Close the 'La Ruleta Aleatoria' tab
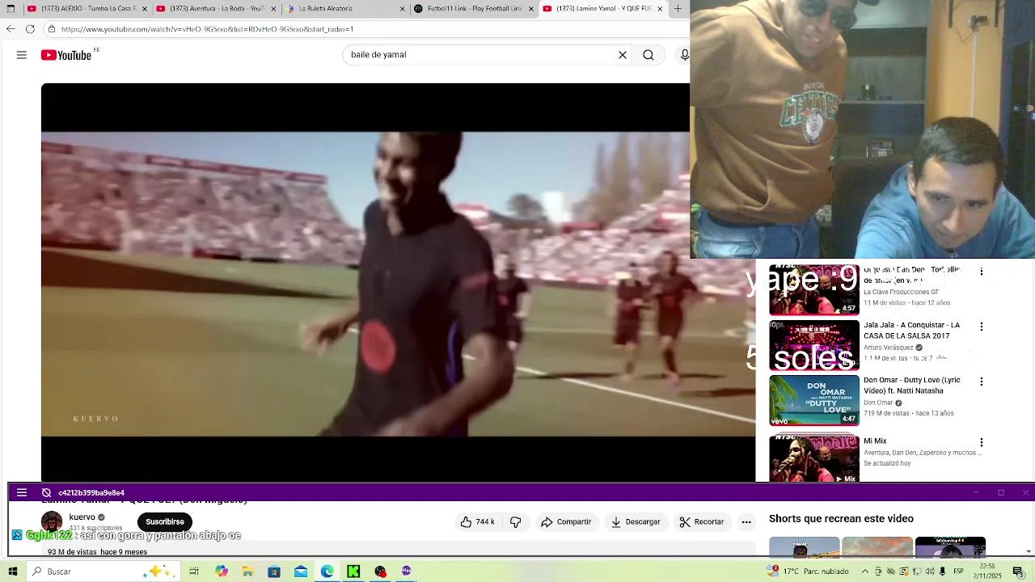The height and width of the screenshot is (582, 1035). pyautogui.click(x=402, y=9)
